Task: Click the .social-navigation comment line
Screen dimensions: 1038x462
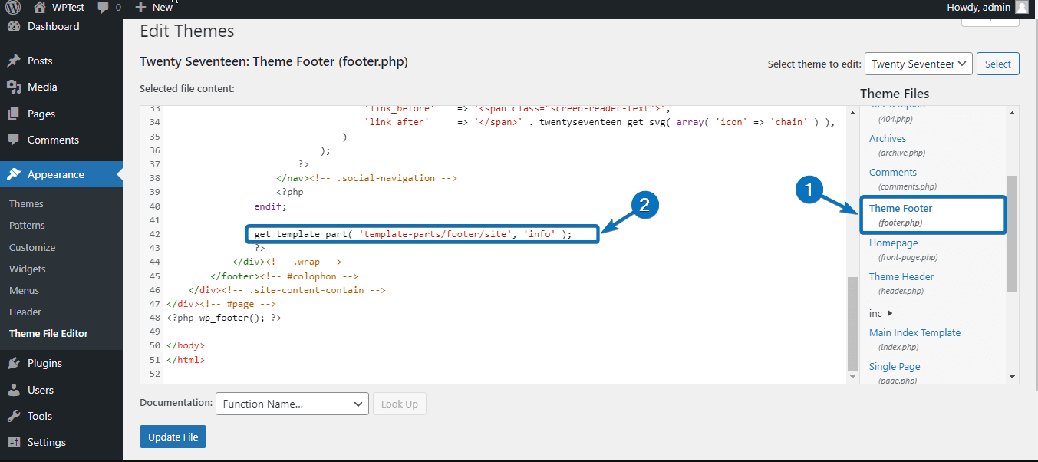Action: click(x=367, y=177)
